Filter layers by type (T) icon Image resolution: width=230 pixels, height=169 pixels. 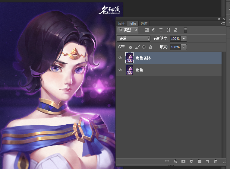coord(161,30)
